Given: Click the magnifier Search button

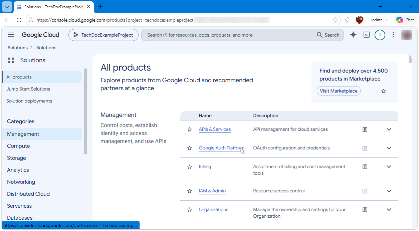Looking at the screenshot, I should (328, 35).
